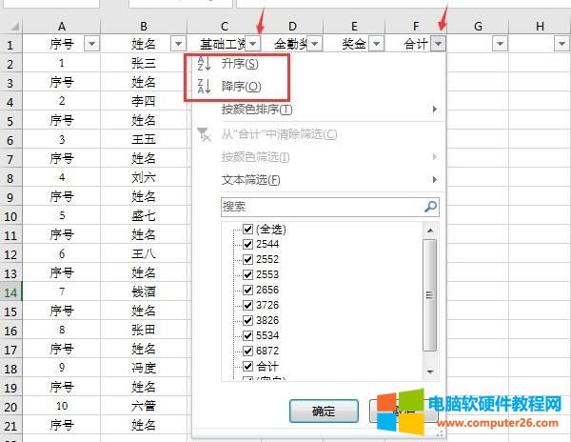
Task: Select row 21 header
Action: point(10,426)
